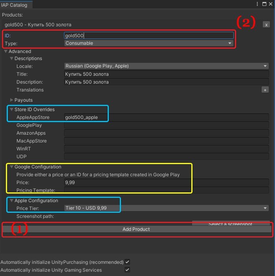Click the product ID input field
The image size is (275, 276).
point(149,35)
